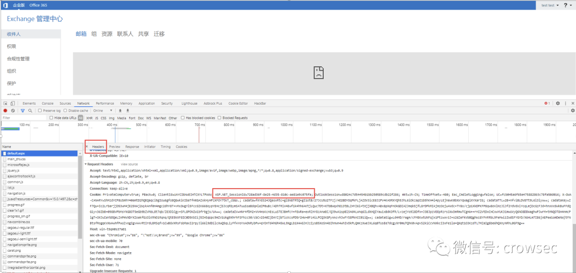Stop recording network log (red dot)
The height and width of the screenshot is (273, 576).
(x=5, y=111)
